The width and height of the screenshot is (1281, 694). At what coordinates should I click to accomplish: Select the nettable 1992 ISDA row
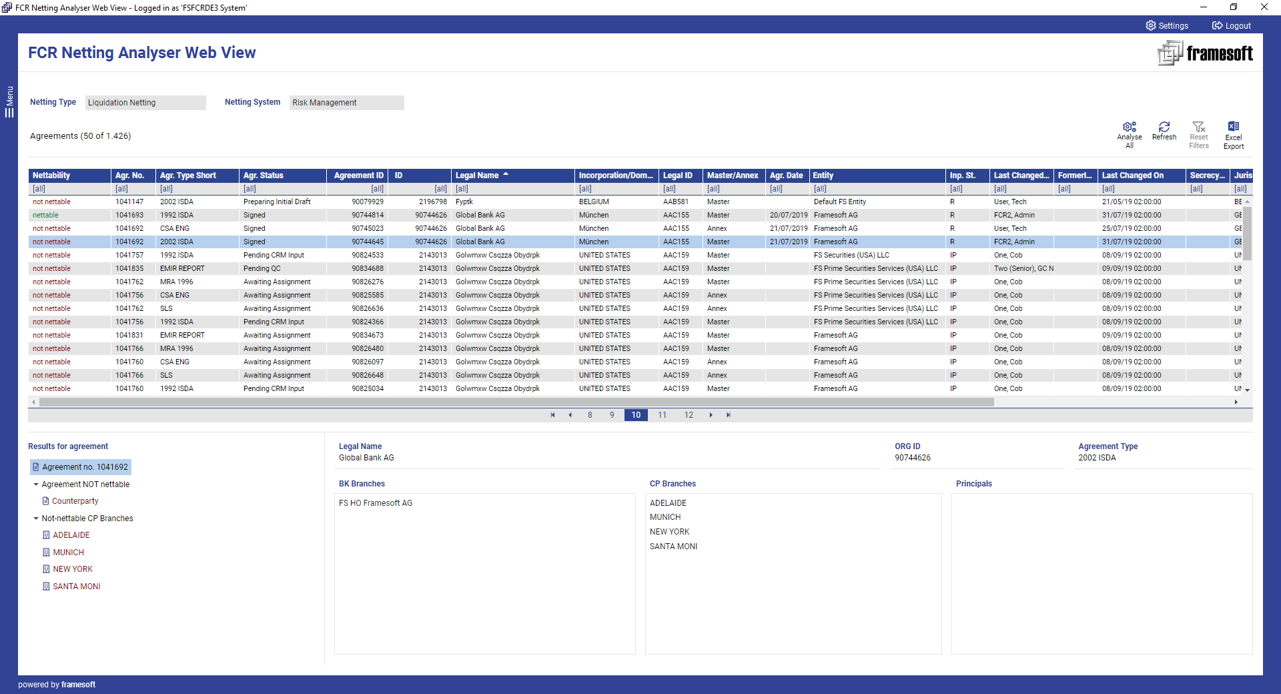[x=635, y=215]
